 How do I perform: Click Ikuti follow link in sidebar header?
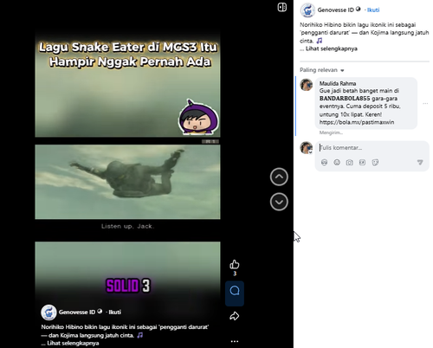point(373,10)
